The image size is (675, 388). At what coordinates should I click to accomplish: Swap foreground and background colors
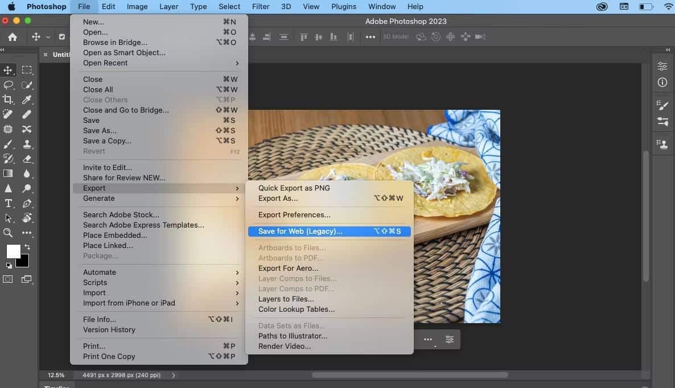[27, 247]
